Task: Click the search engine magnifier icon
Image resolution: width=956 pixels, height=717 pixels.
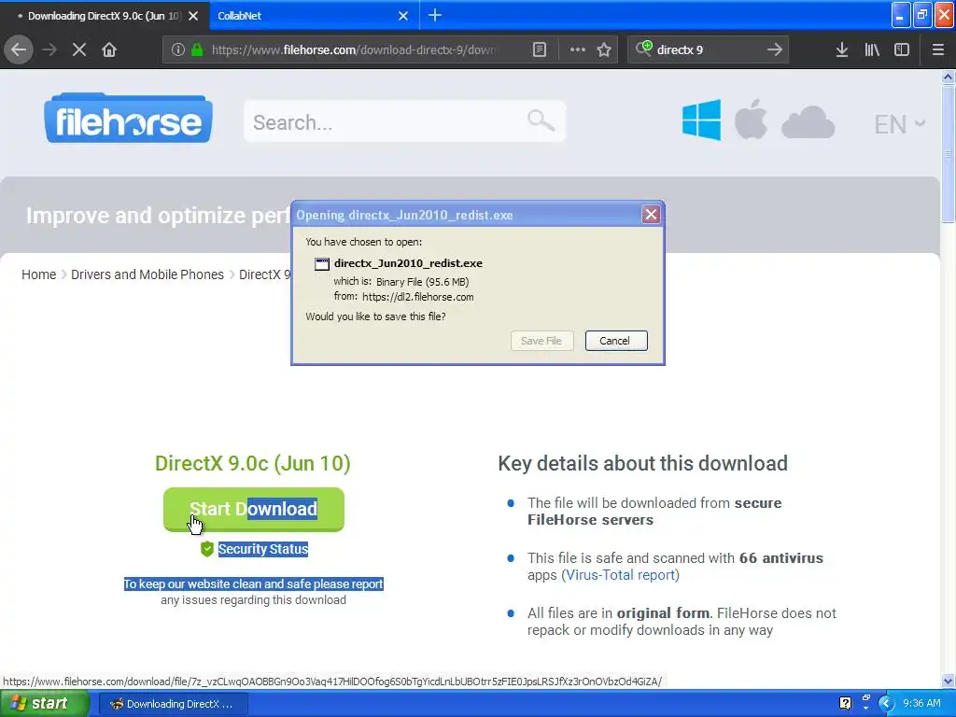Action: [644, 49]
